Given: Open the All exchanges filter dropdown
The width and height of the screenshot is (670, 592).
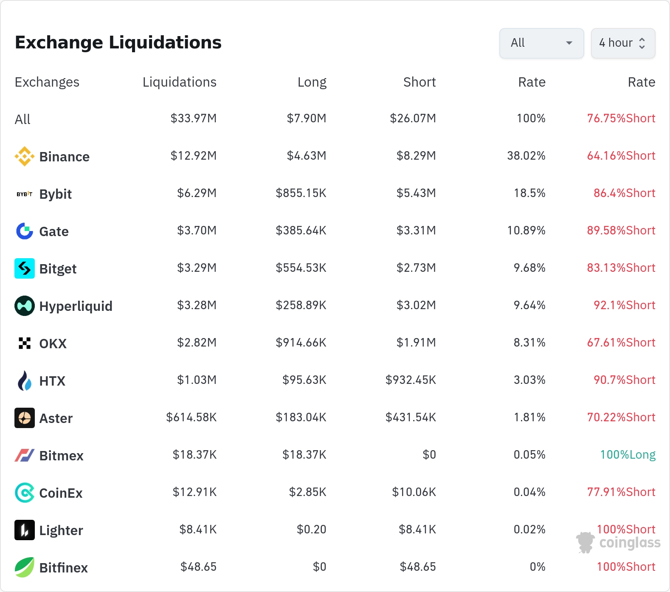Looking at the screenshot, I should point(541,43).
